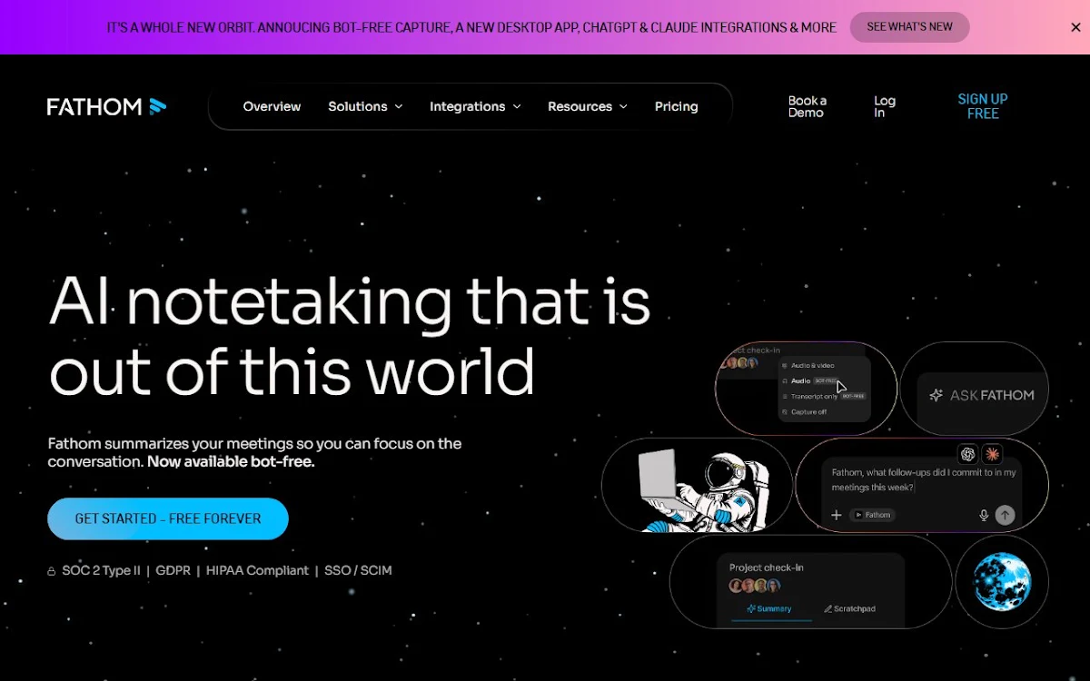This screenshot has width=1090, height=681.
Task: Dismiss the announcement banner with X
Action: (x=1075, y=27)
